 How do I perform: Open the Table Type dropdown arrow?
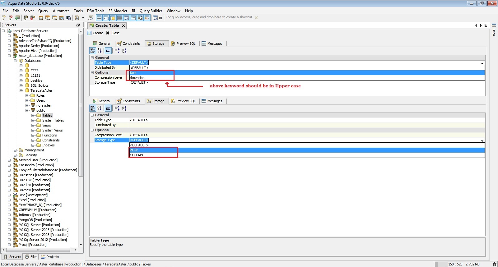coord(482,63)
